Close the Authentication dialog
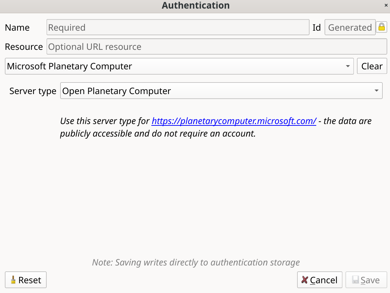Screen dimensions: 390x293 tap(386, 5)
